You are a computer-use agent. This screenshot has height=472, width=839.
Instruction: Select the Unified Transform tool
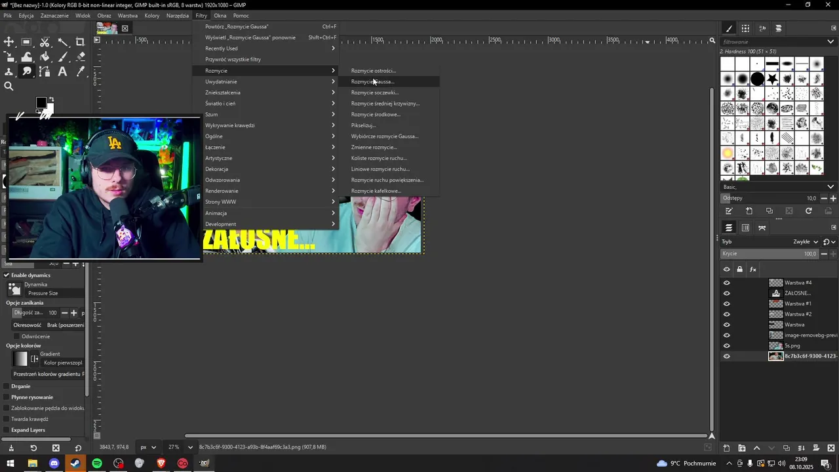(x=9, y=57)
